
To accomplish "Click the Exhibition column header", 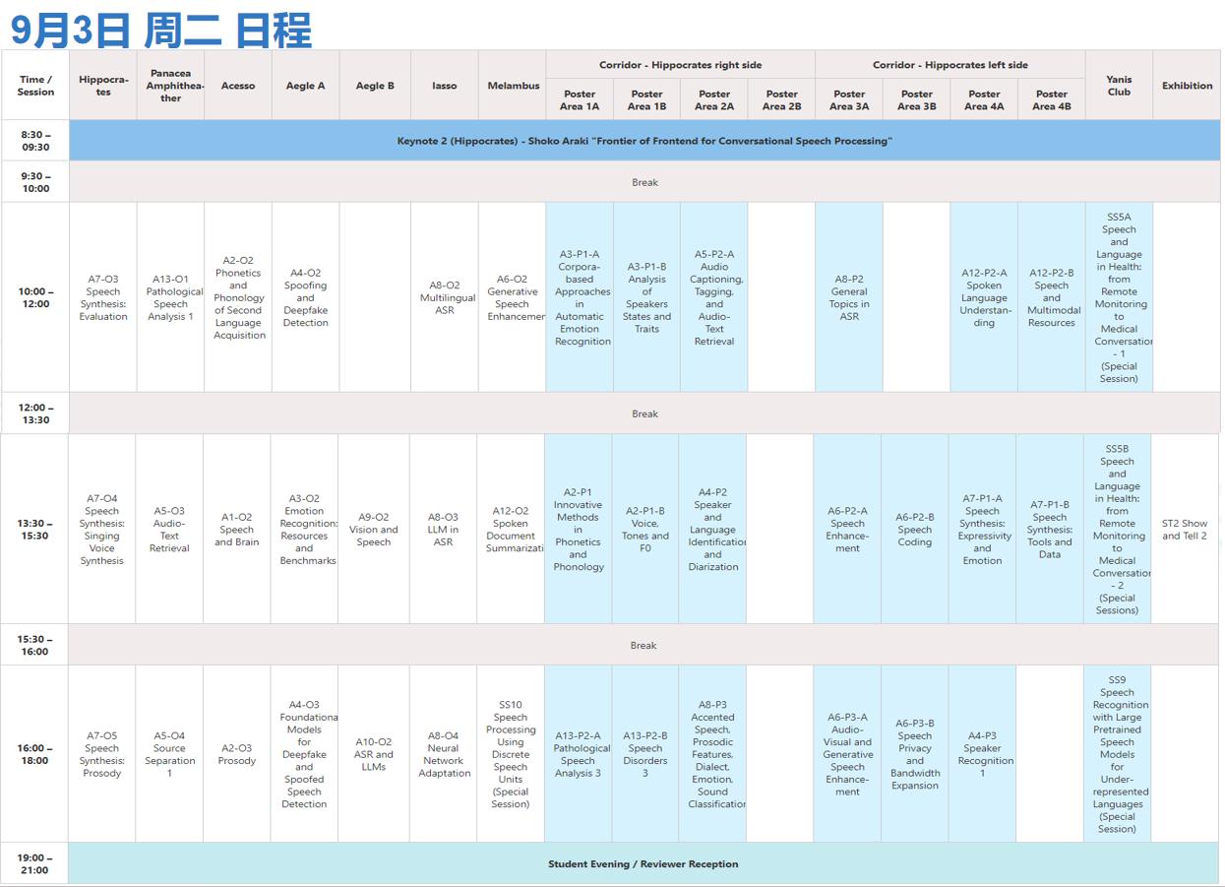I will click(x=1187, y=86).
